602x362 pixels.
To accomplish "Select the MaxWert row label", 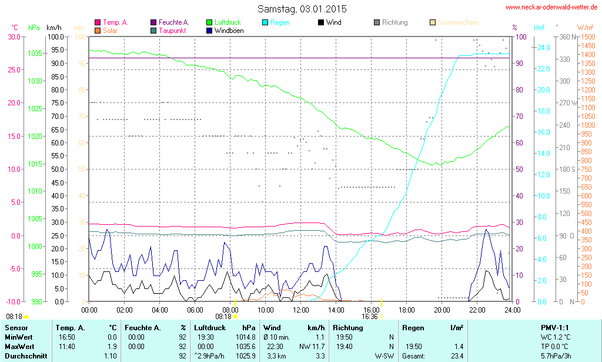I will 20,346.
